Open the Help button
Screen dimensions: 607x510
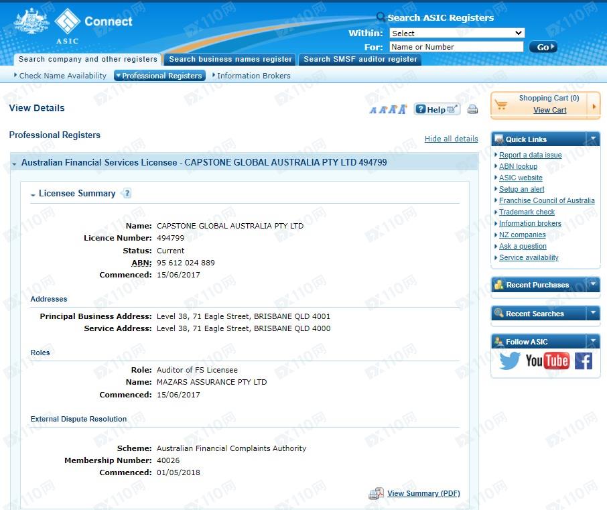(x=436, y=109)
